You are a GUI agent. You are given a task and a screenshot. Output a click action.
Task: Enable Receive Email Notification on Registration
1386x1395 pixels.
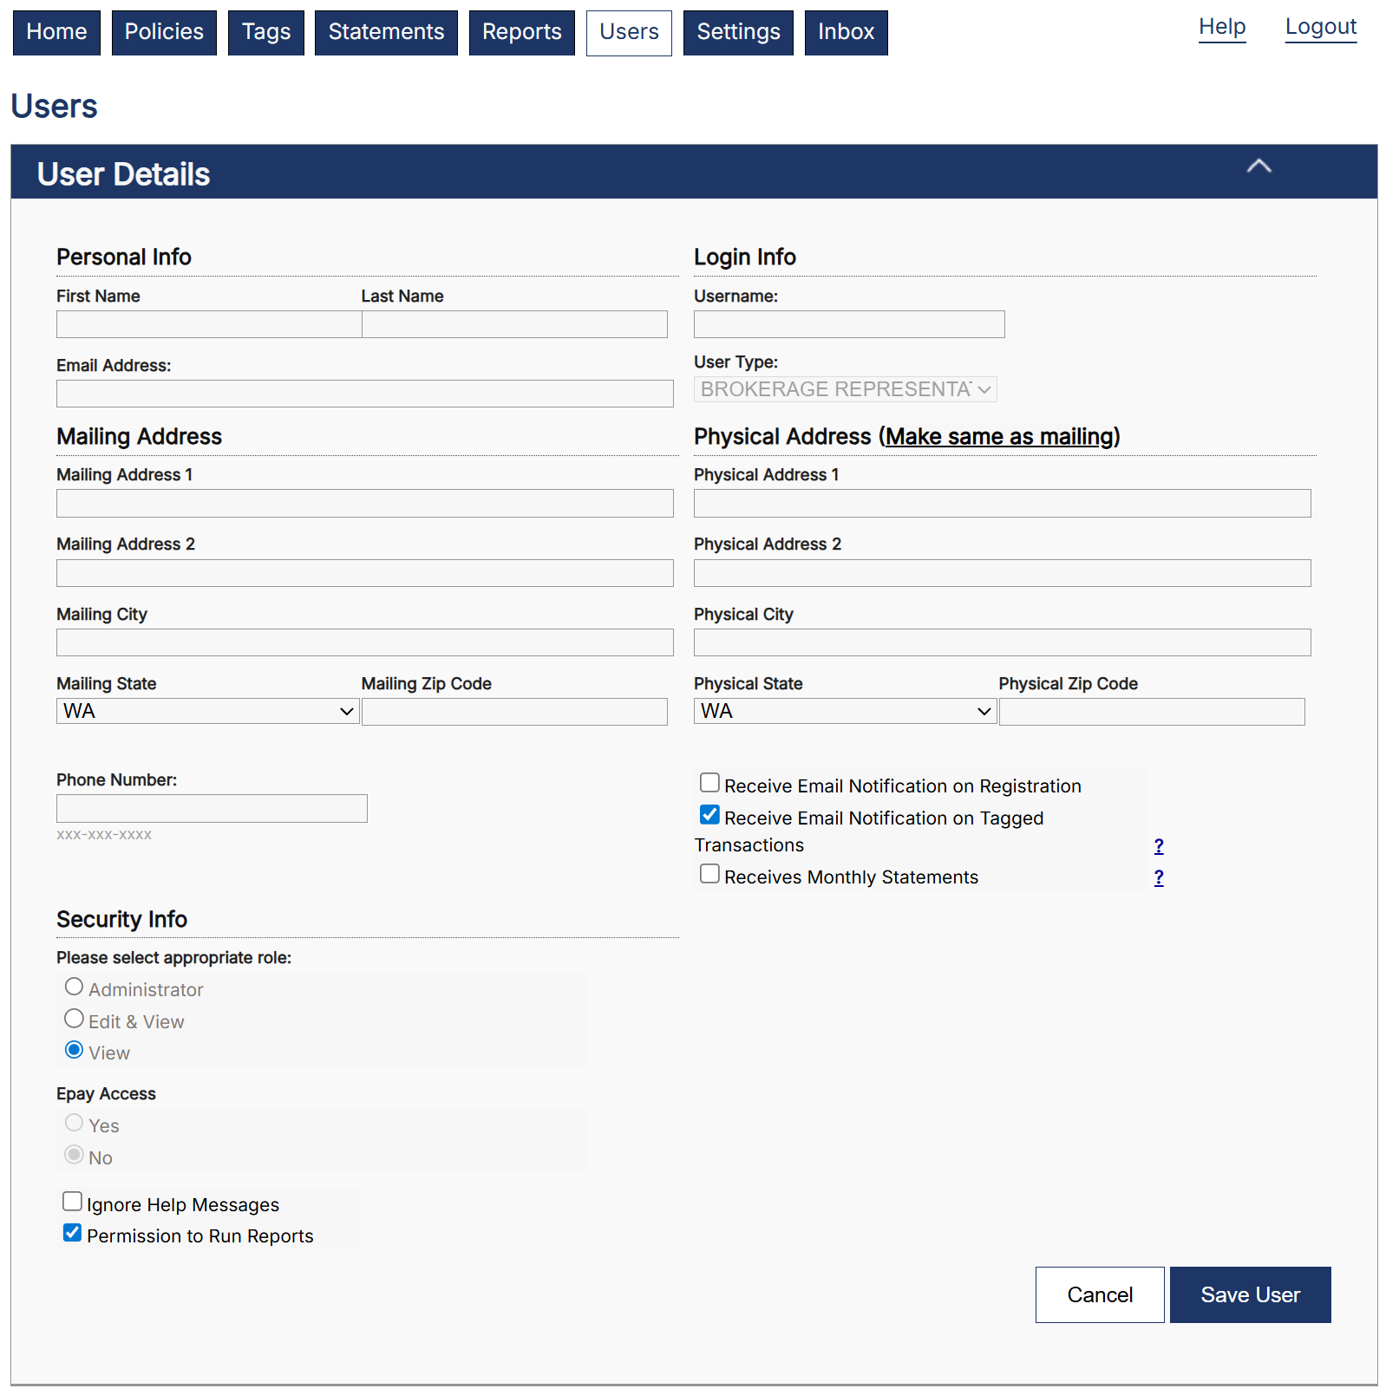point(709,783)
